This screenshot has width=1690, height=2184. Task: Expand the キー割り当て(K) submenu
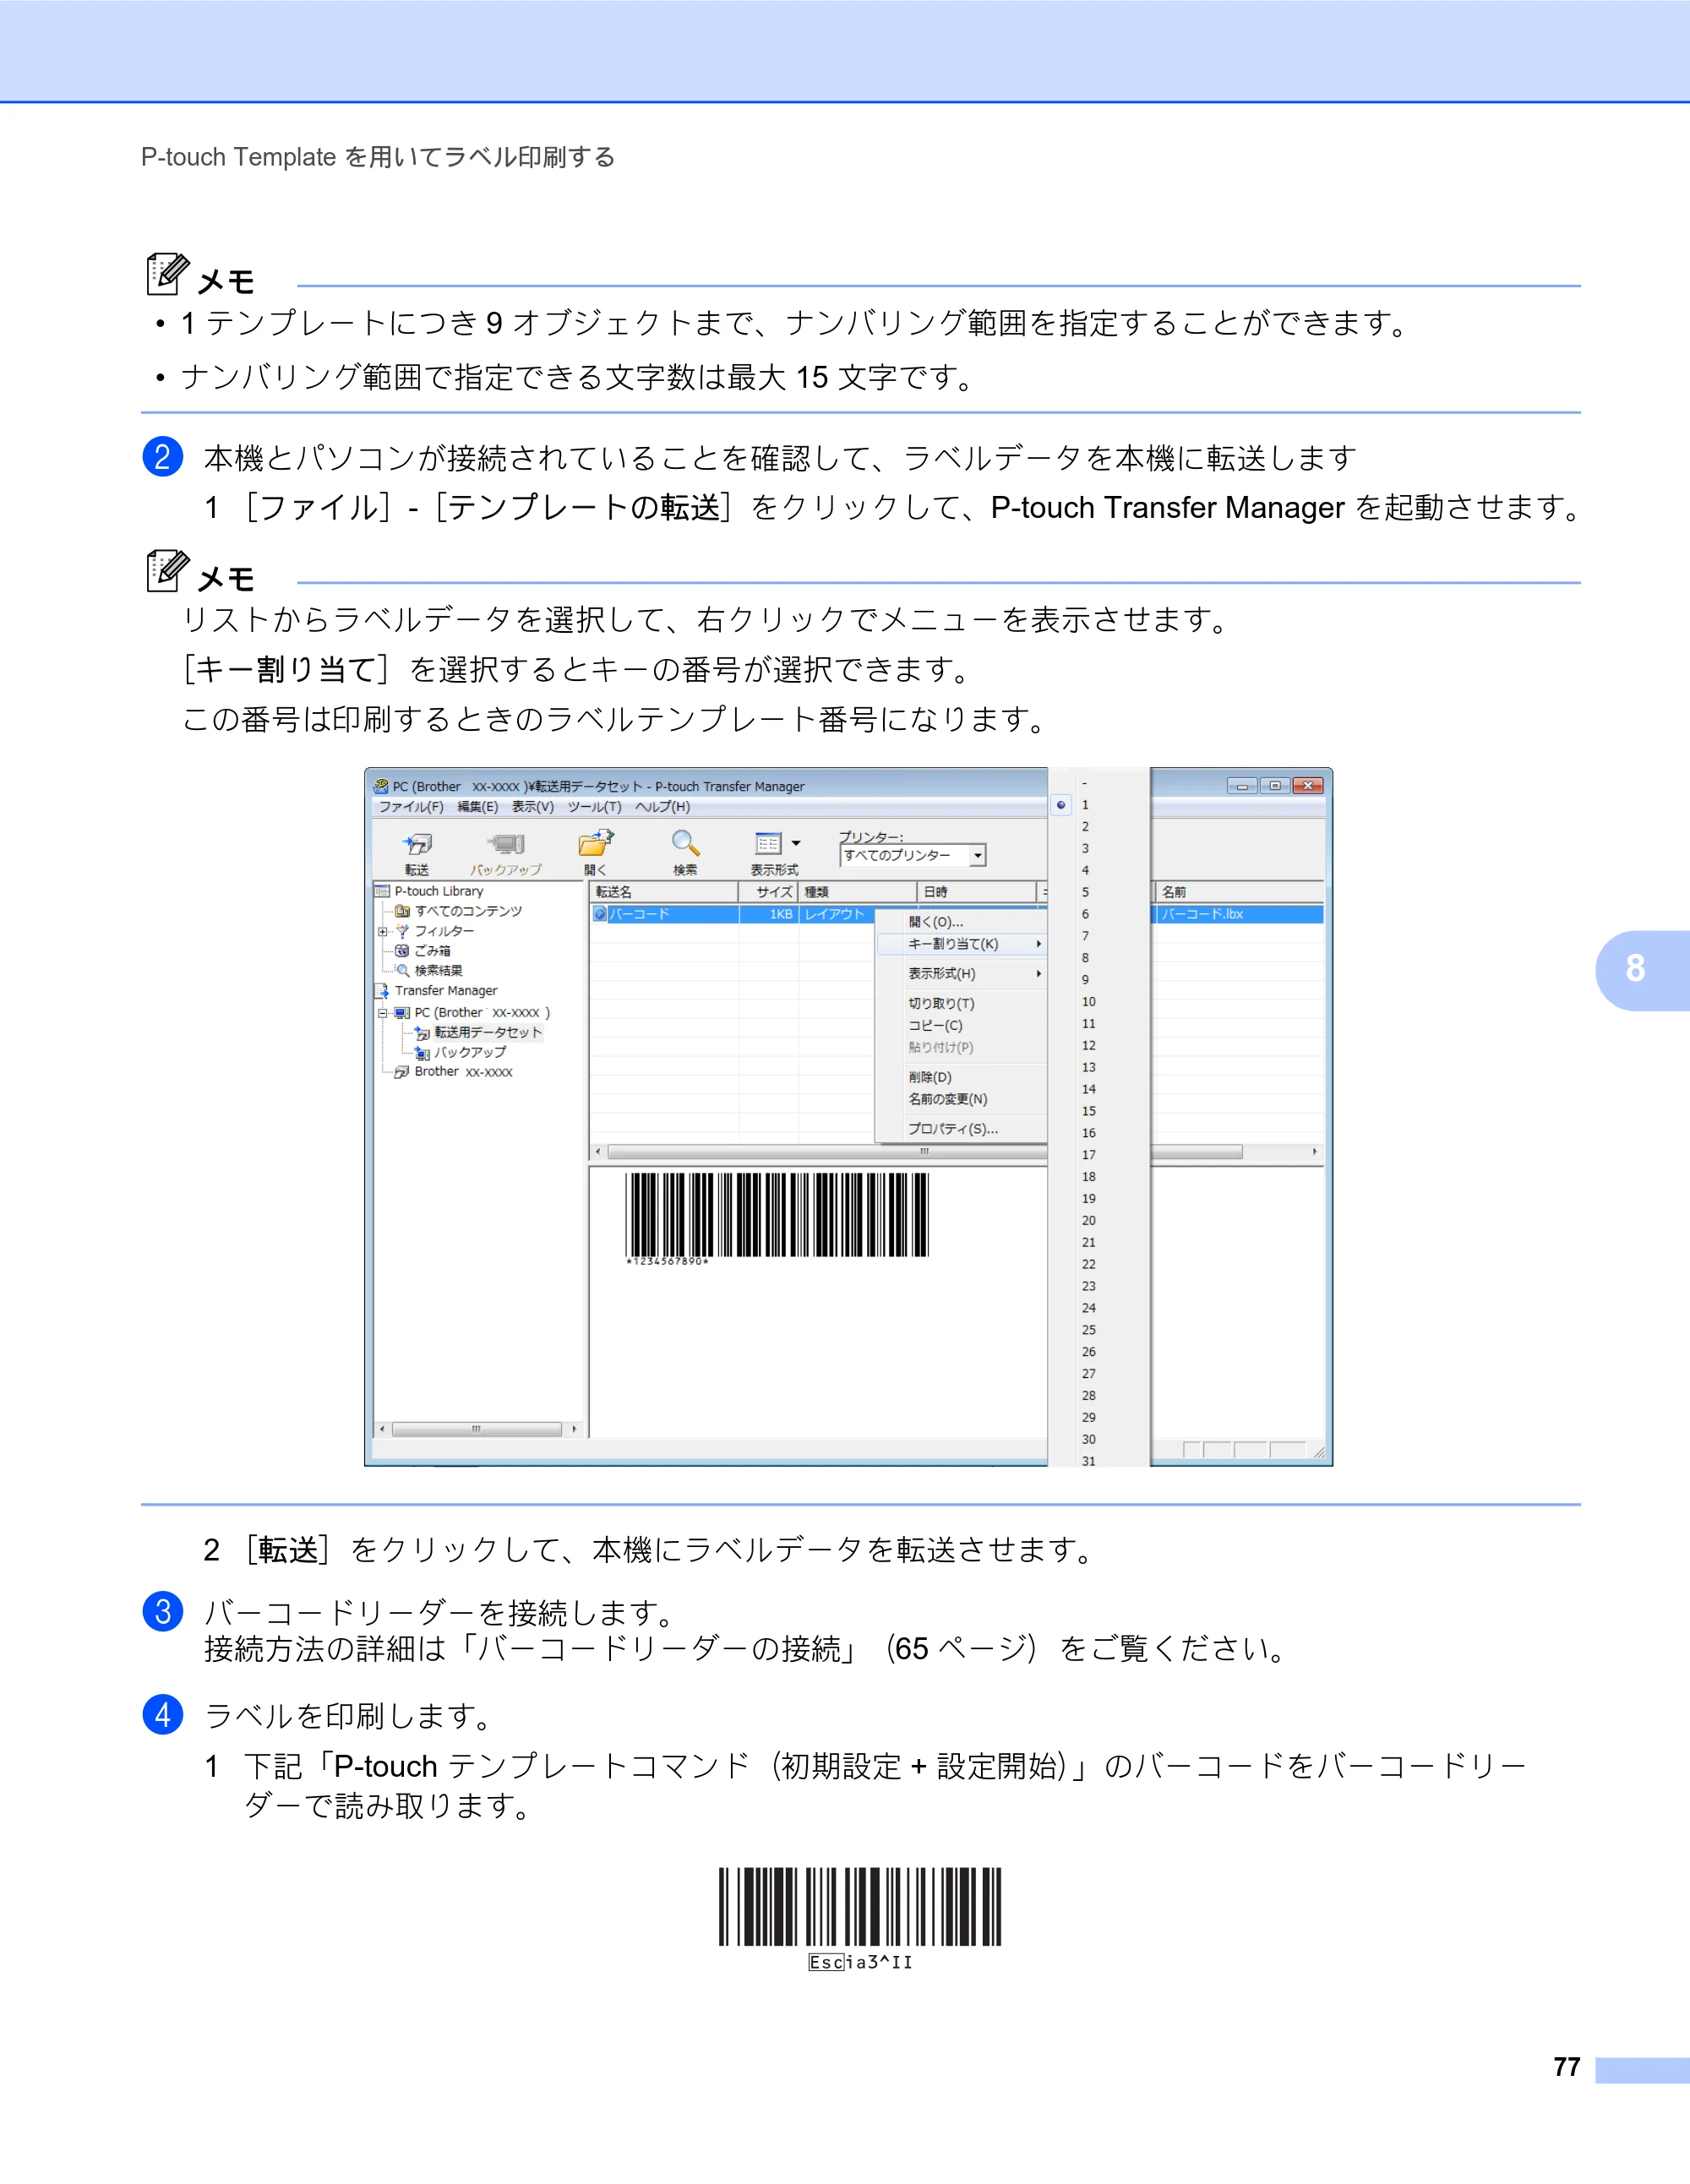[x=961, y=944]
